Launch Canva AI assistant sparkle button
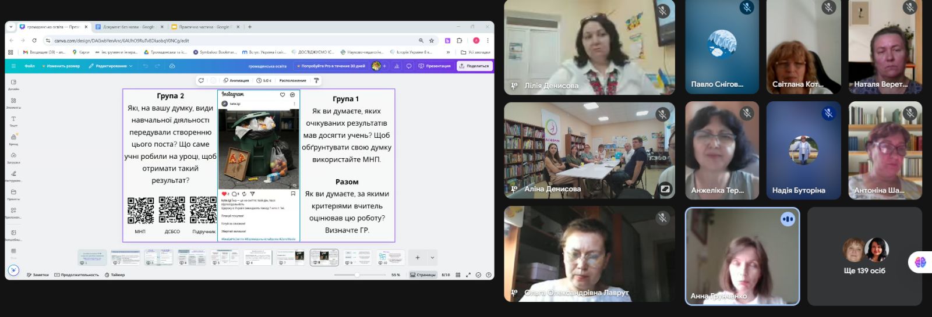The width and height of the screenshot is (932, 317). pos(13,270)
